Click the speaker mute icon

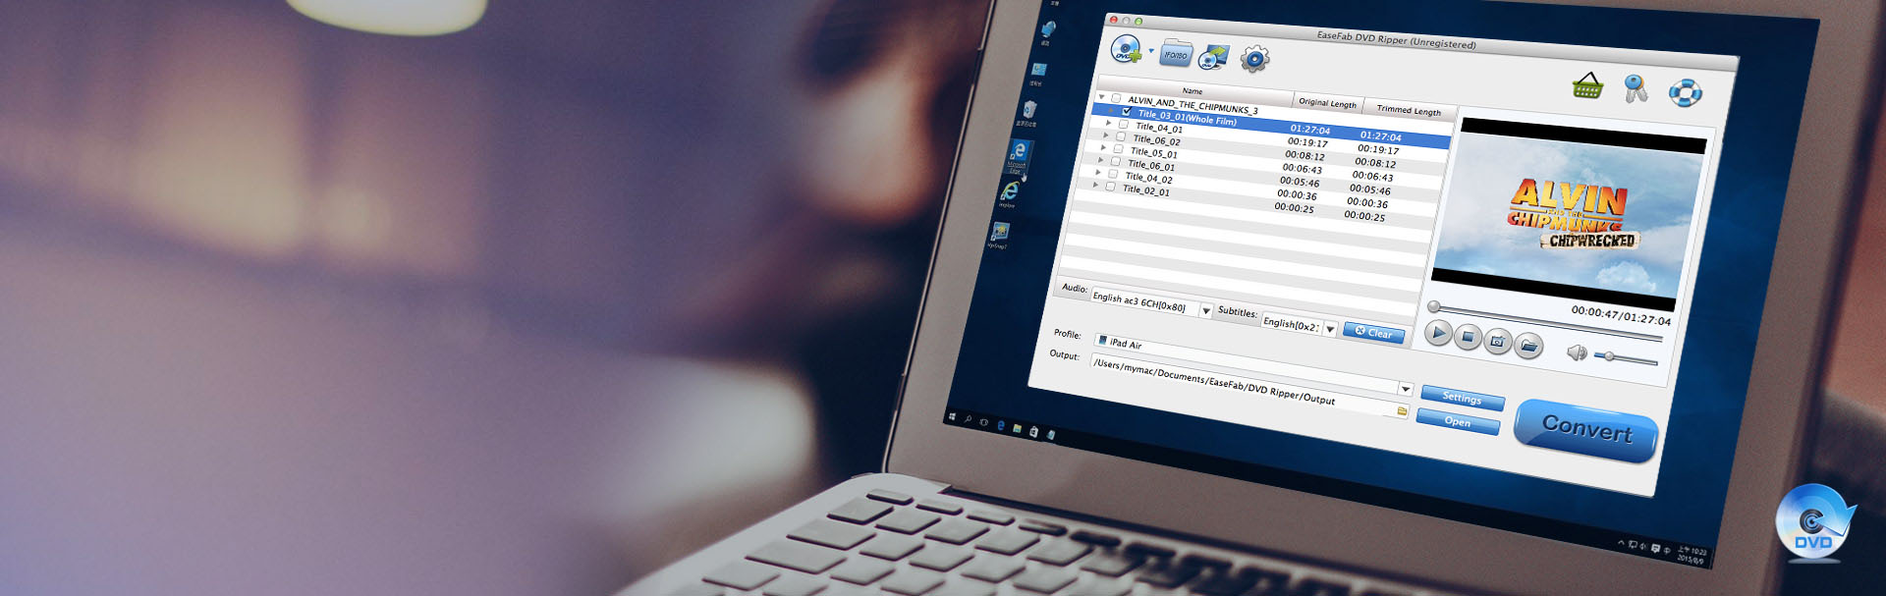tap(1577, 352)
